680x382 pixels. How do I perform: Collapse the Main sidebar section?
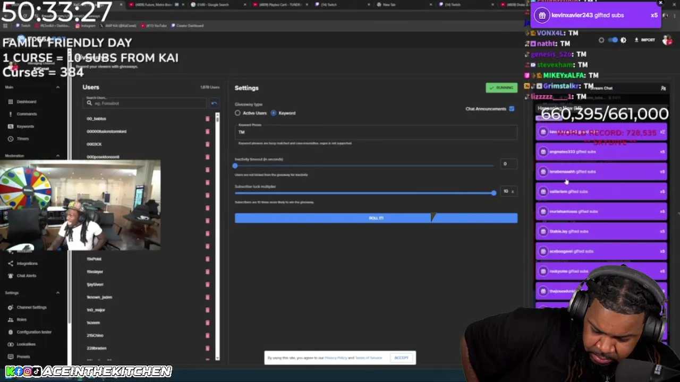point(57,87)
